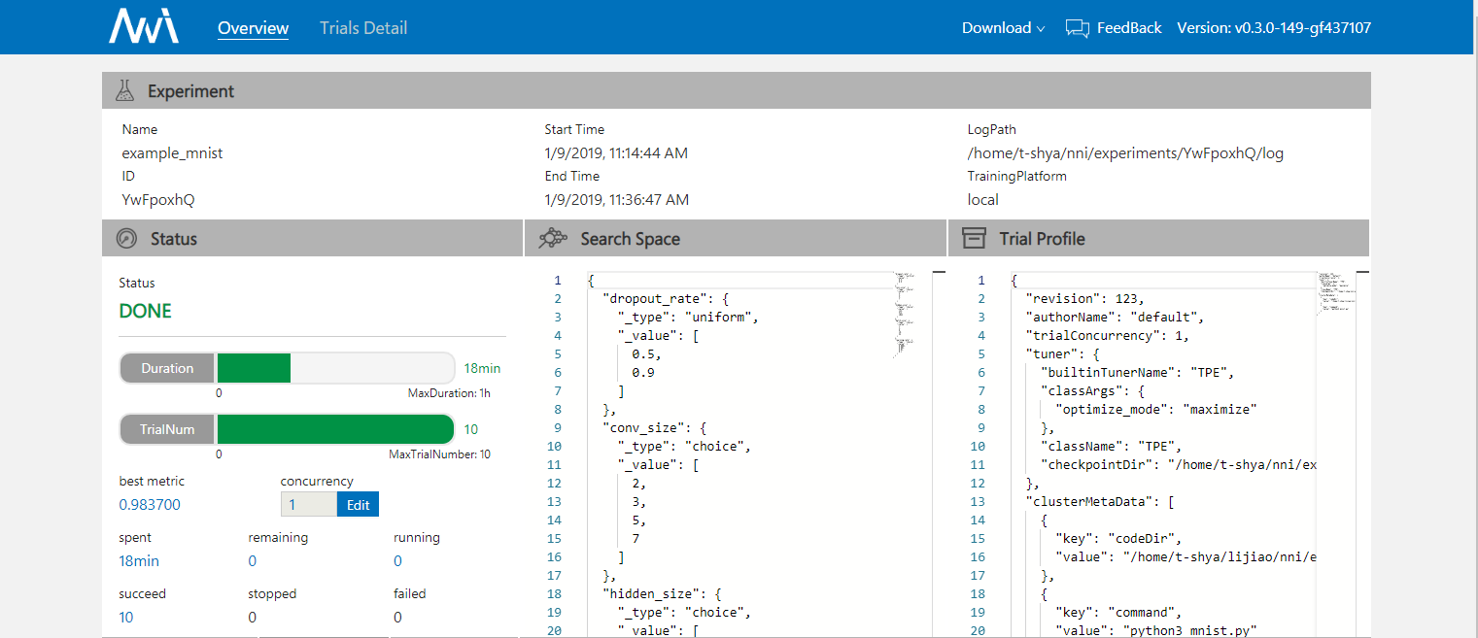Screen dimensions: 1478x638
Task: Click the FeedBack chat bubble icon
Action: tap(1077, 28)
